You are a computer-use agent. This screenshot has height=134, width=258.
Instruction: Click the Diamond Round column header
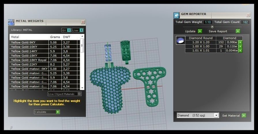(x=201, y=38)
